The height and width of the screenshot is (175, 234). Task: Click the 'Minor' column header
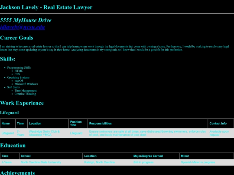pos(207,156)
